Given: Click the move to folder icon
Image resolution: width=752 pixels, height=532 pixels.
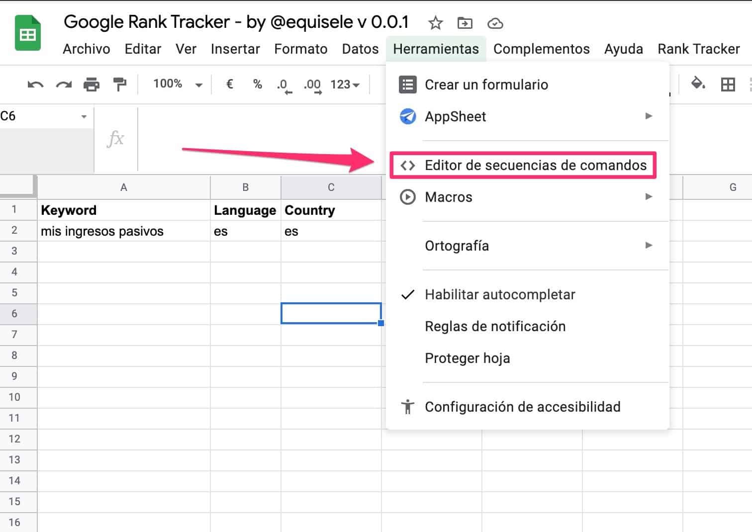Looking at the screenshot, I should point(465,23).
